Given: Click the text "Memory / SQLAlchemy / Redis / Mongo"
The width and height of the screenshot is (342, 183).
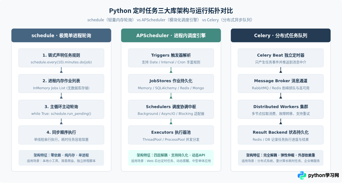Looking at the screenshot, I should (171, 88).
